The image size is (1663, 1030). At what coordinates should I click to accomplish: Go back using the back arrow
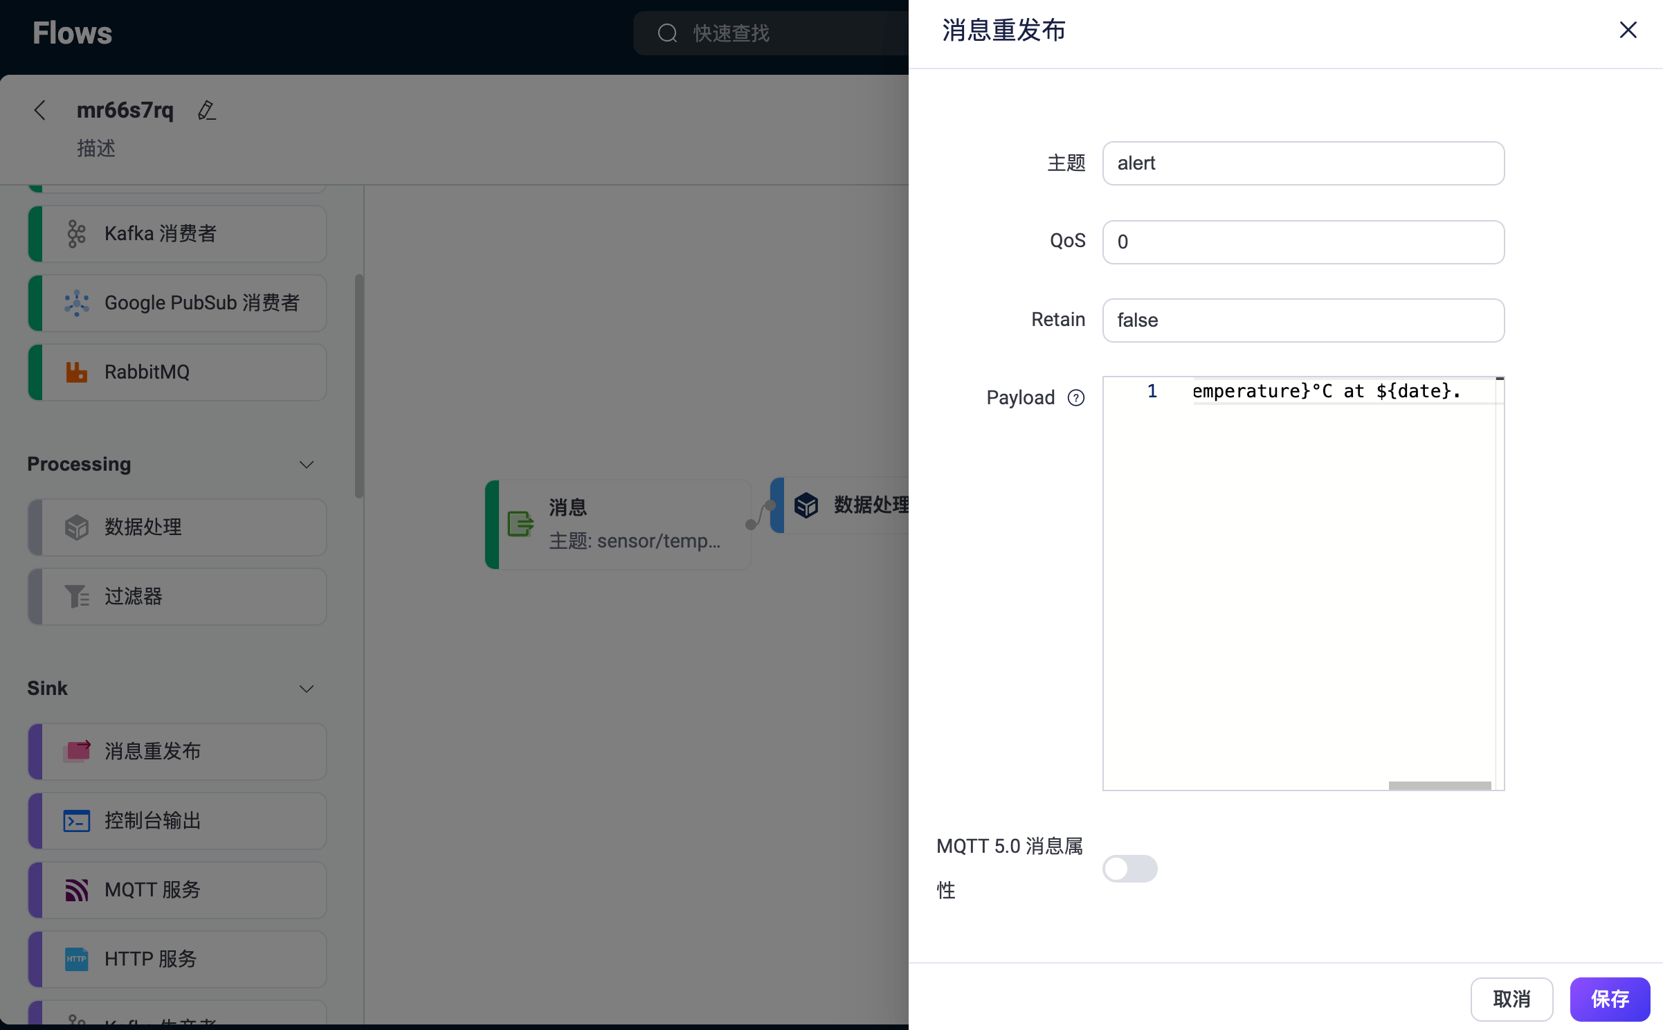click(x=39, y=109)
